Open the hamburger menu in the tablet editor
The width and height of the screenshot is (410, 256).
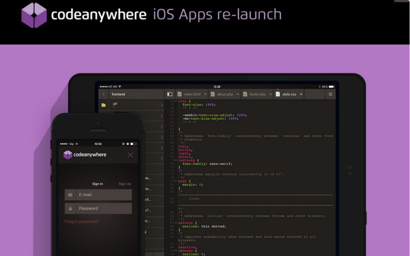tap(330, 94)
